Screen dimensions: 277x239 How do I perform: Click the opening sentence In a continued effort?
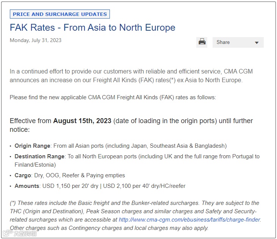point(131,76)
